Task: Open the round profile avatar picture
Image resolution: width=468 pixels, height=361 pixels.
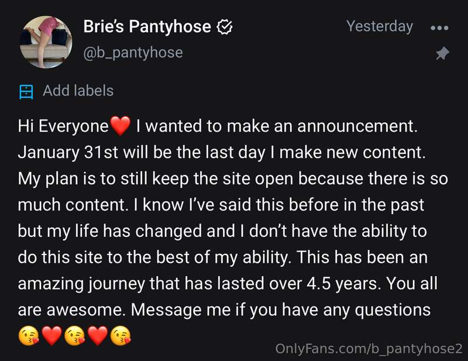Action: click(x=46, y=42)
